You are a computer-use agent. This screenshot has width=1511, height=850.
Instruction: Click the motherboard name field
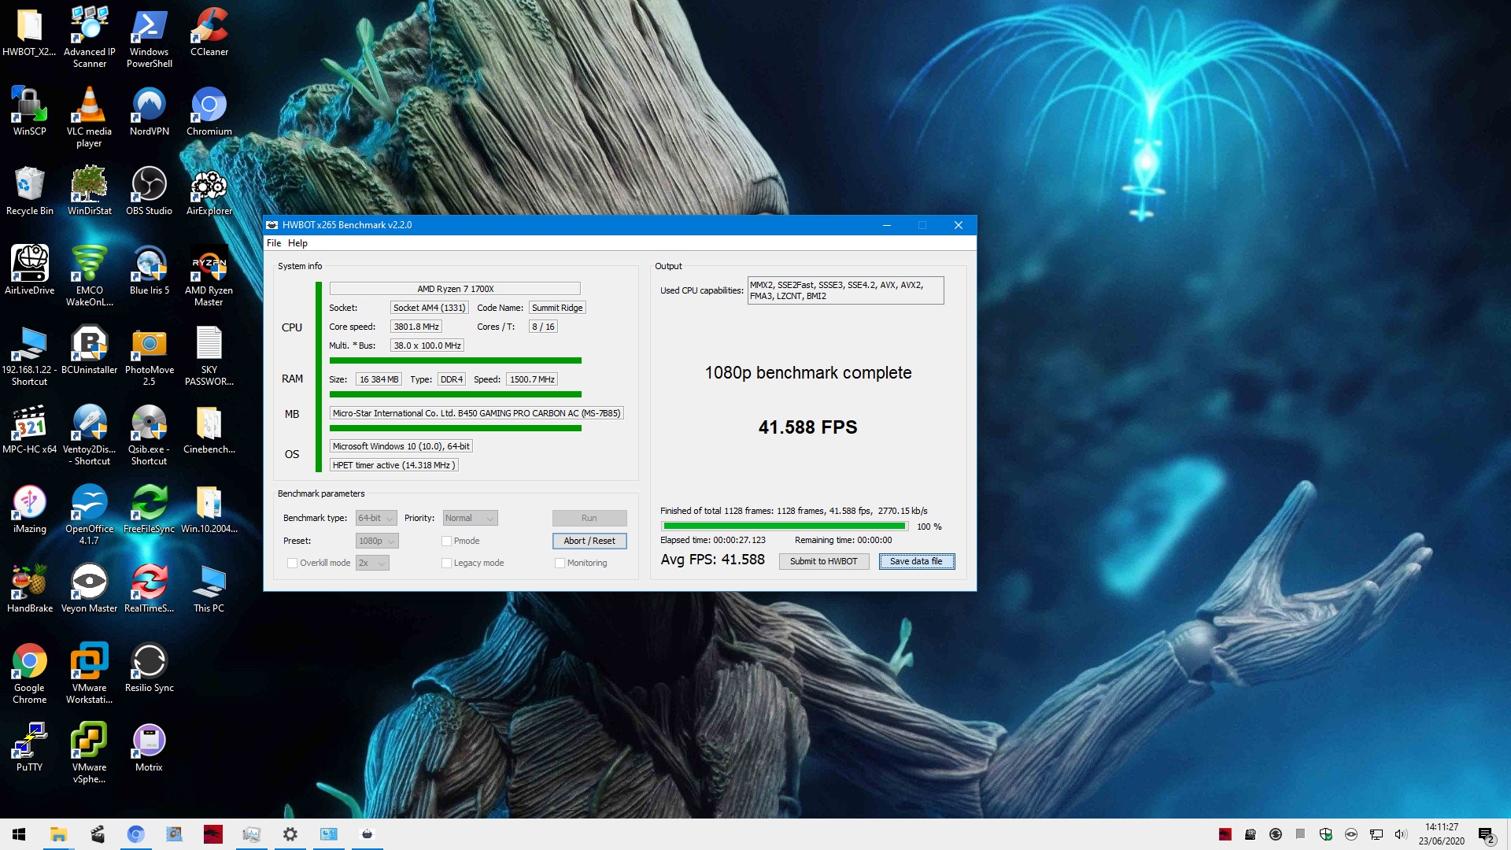coord(477,413)
